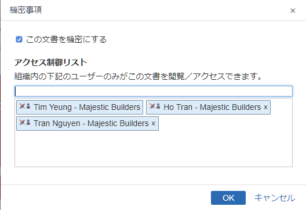
Task: Click the person icon beside Tran Nguyen
Action: coord(28,122)
